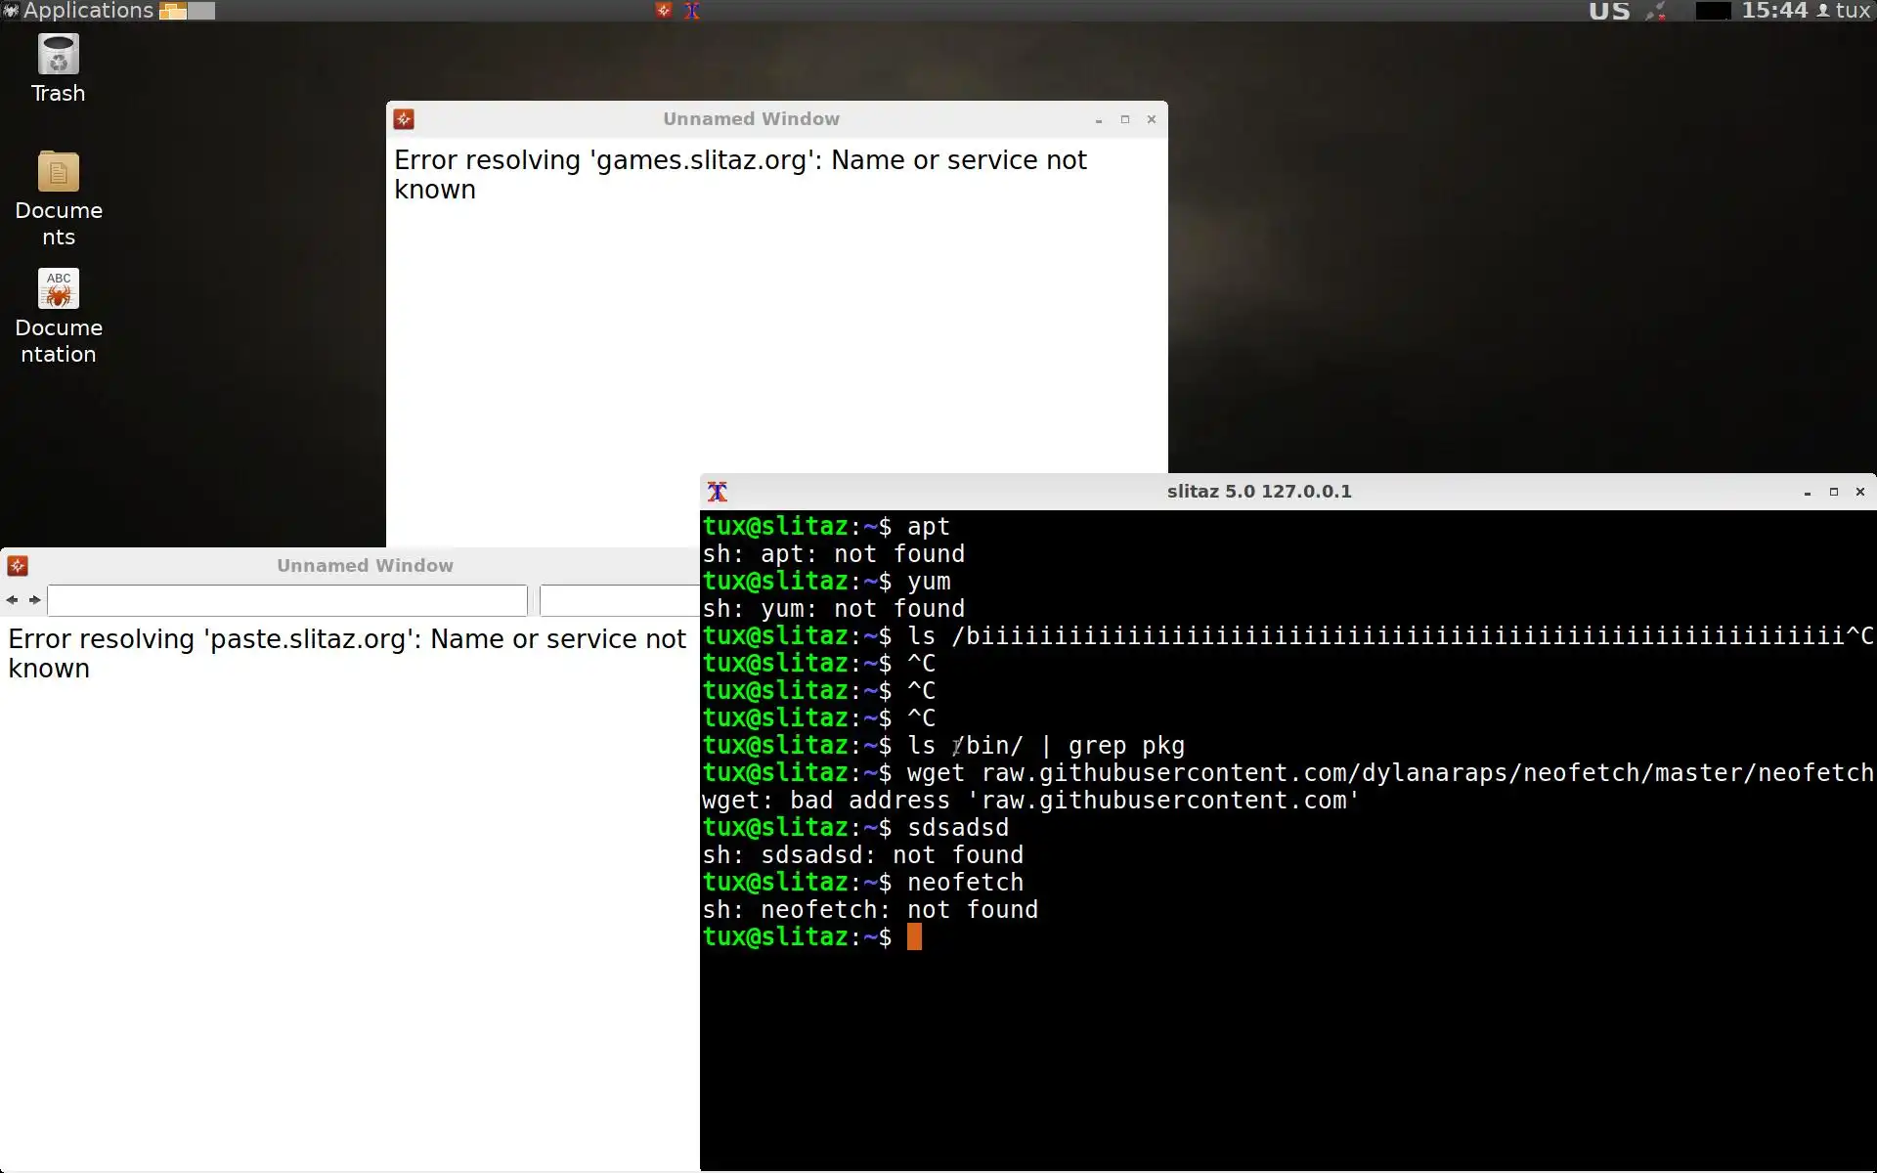
Task: Open the tux user menu
Action: pos(1844,11)
